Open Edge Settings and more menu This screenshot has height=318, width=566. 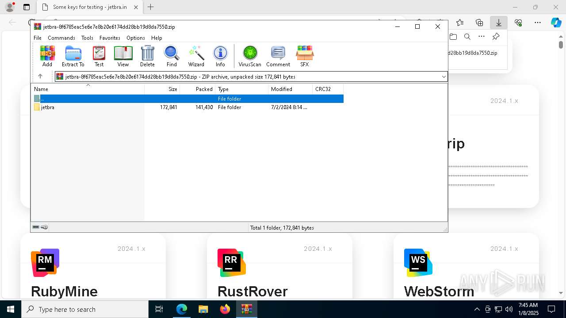tap(538, 23)
